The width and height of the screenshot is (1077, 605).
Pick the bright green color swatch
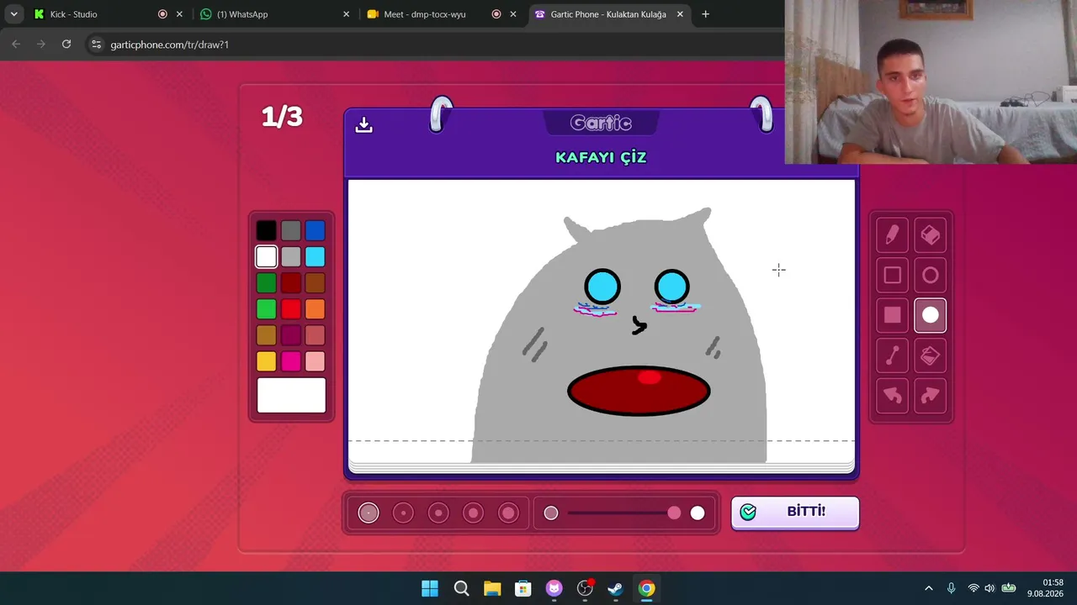267,309
